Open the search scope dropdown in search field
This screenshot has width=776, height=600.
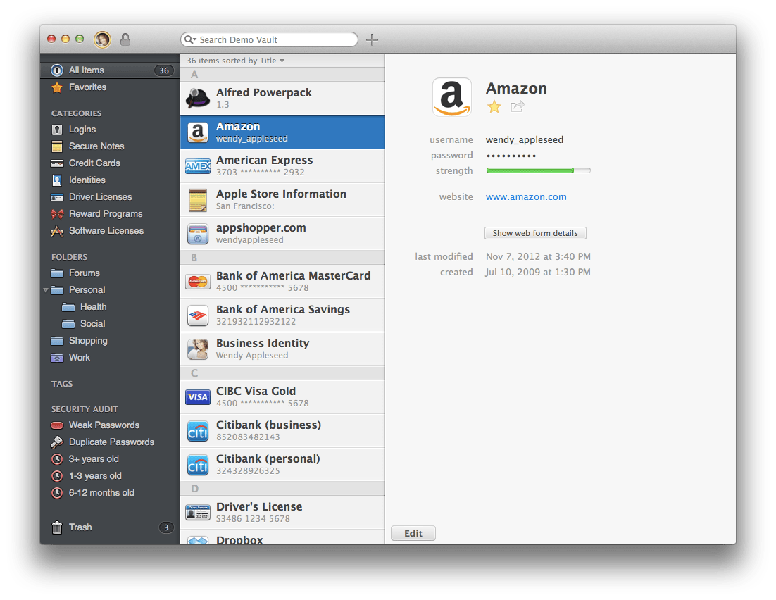tap(189, 39)
